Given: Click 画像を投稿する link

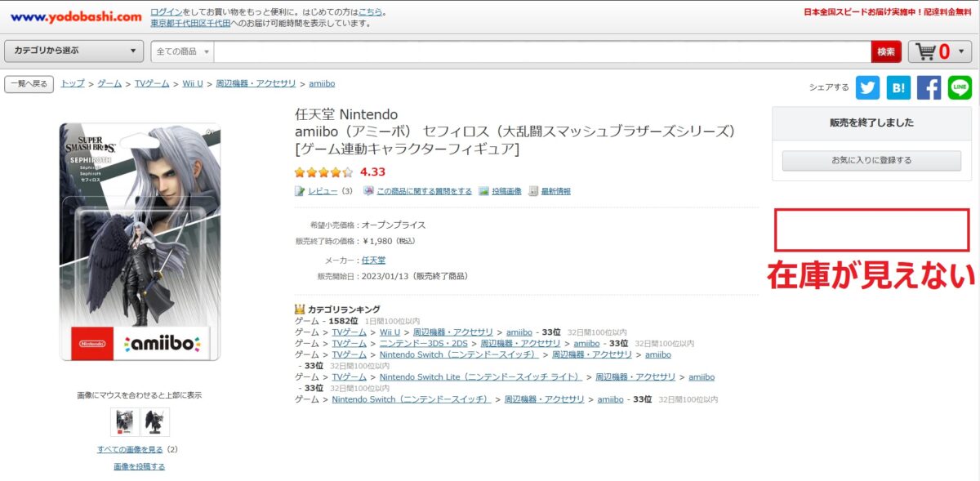Looking at the screenshot, I should tap(140, 466).
